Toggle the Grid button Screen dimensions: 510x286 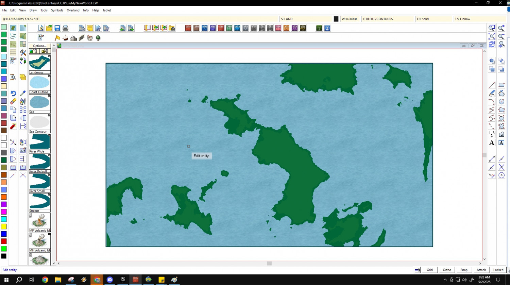click(x=430, y=270)
